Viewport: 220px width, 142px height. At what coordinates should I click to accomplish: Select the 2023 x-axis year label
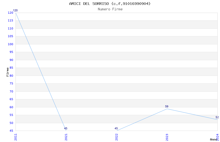tap(167, 137)
